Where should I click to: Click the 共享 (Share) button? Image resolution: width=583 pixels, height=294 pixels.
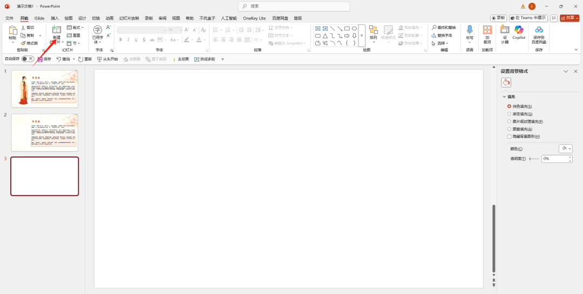(x=570, y=18)
